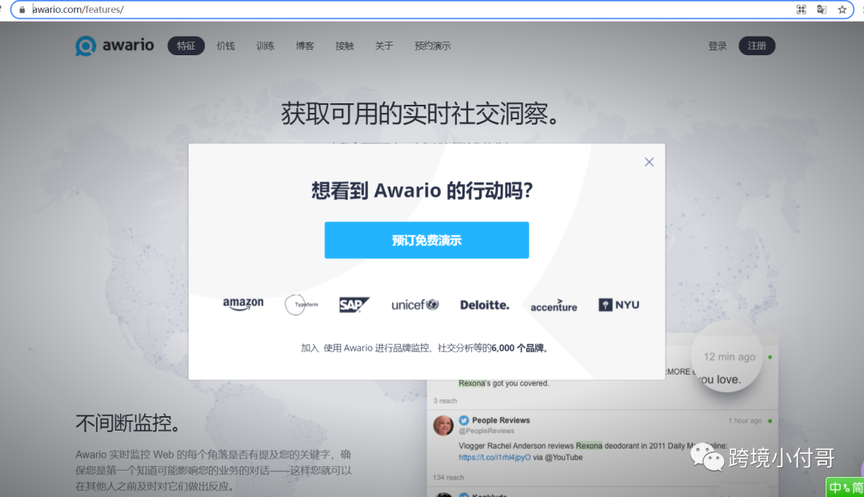Click the Deloitte logo in the popup
Image resolution: width=864 pixels, height=497 pixels.
(485, 305)
